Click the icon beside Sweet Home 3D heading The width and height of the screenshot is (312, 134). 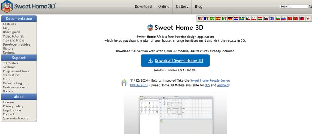150,28
